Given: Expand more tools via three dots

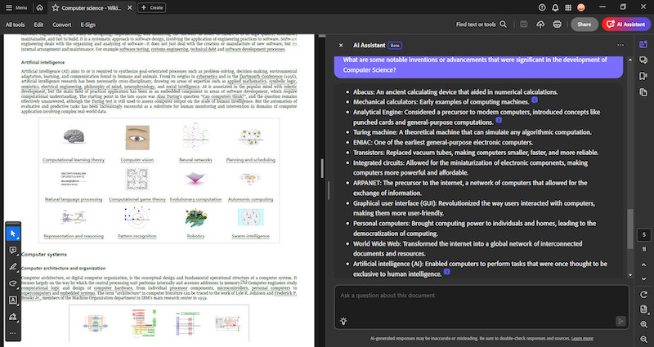Looking at the screenshot, I should pos(12,333).
